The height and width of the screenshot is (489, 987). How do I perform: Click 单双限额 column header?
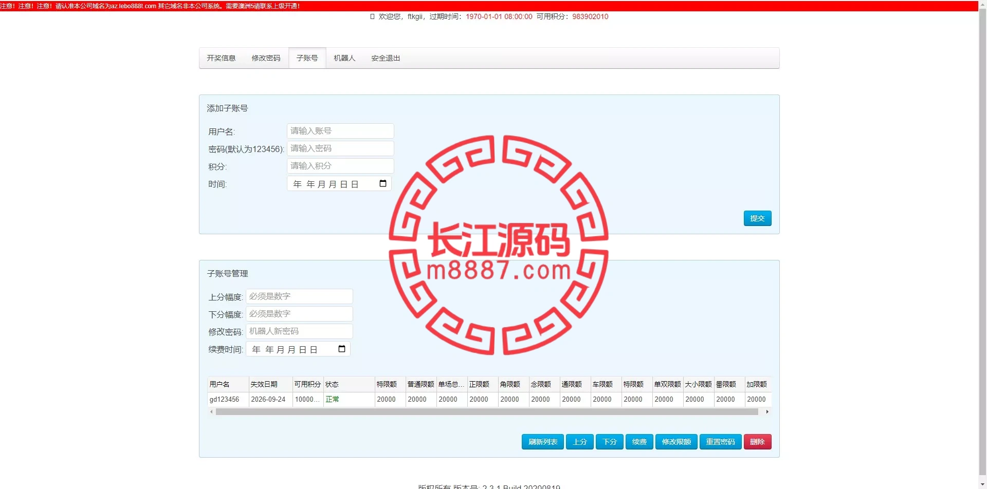[x=668, y=384]
